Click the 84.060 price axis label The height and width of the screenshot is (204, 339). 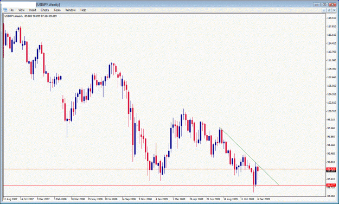pos(331,196)
